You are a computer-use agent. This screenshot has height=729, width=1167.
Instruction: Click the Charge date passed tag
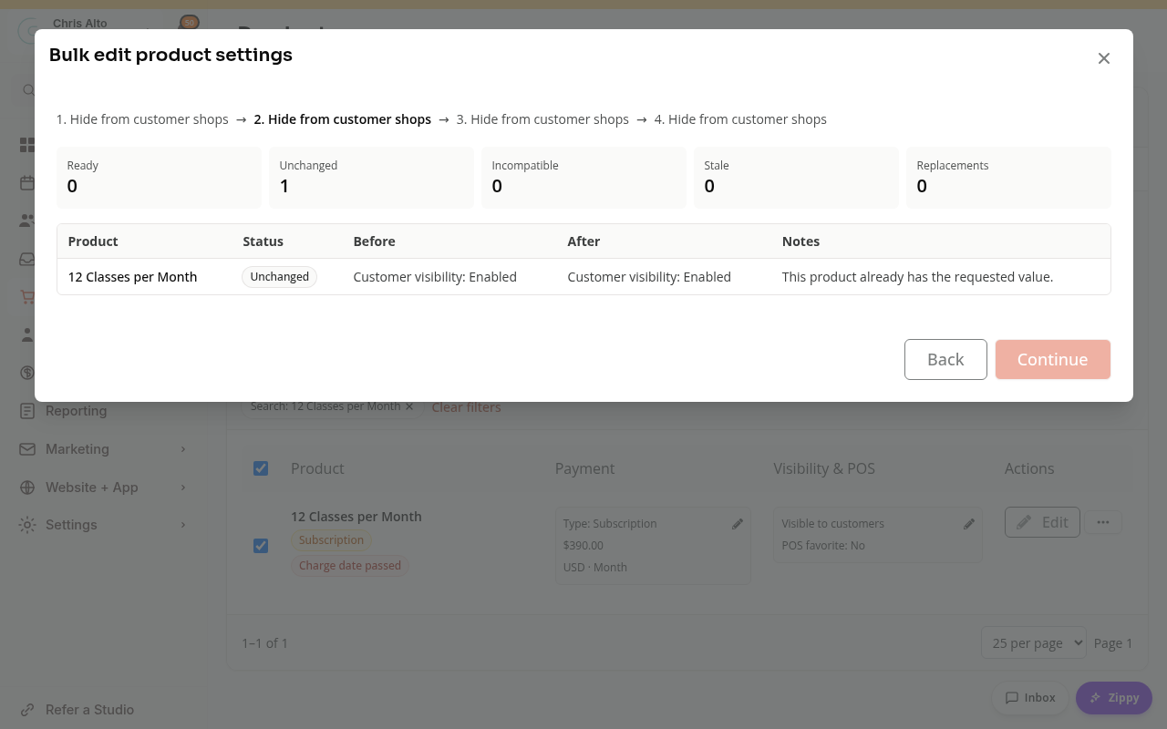(350, 566)
